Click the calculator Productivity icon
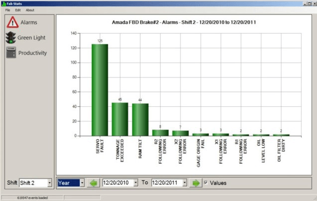The image size is (317, 201). point(11,53)
